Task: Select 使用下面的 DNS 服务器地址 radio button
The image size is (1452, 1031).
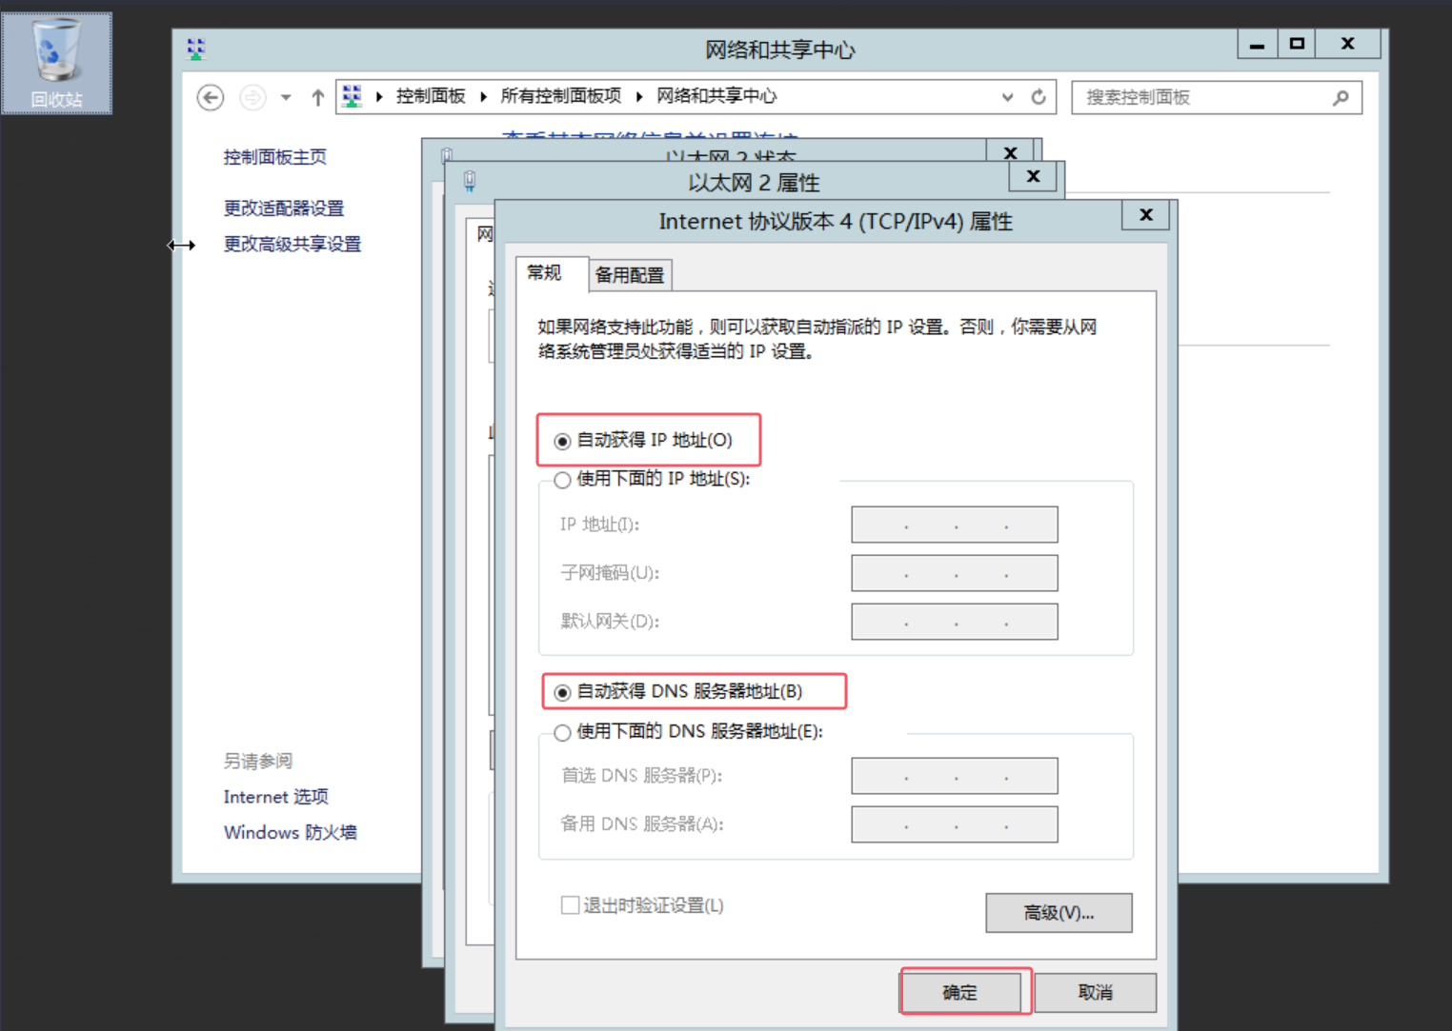Action: [562, 732]
